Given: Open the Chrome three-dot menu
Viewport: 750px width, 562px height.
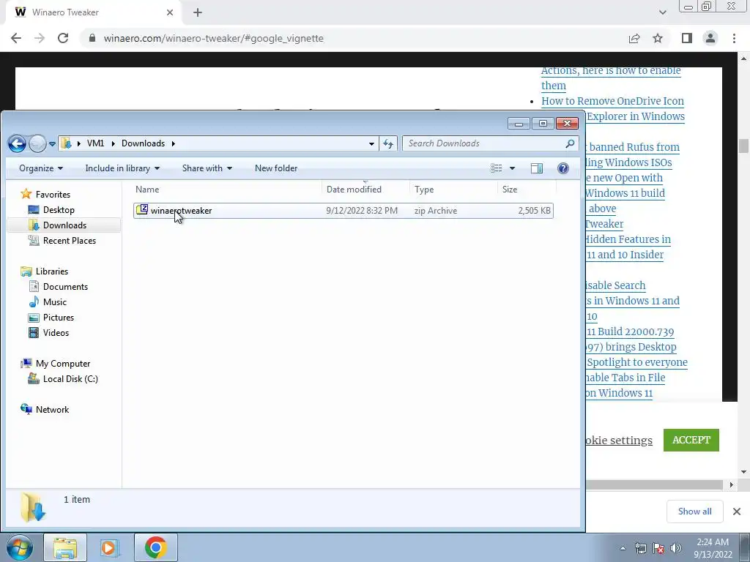Looking at the screenshot, I should pyautogui.click(x=734, y=38).
